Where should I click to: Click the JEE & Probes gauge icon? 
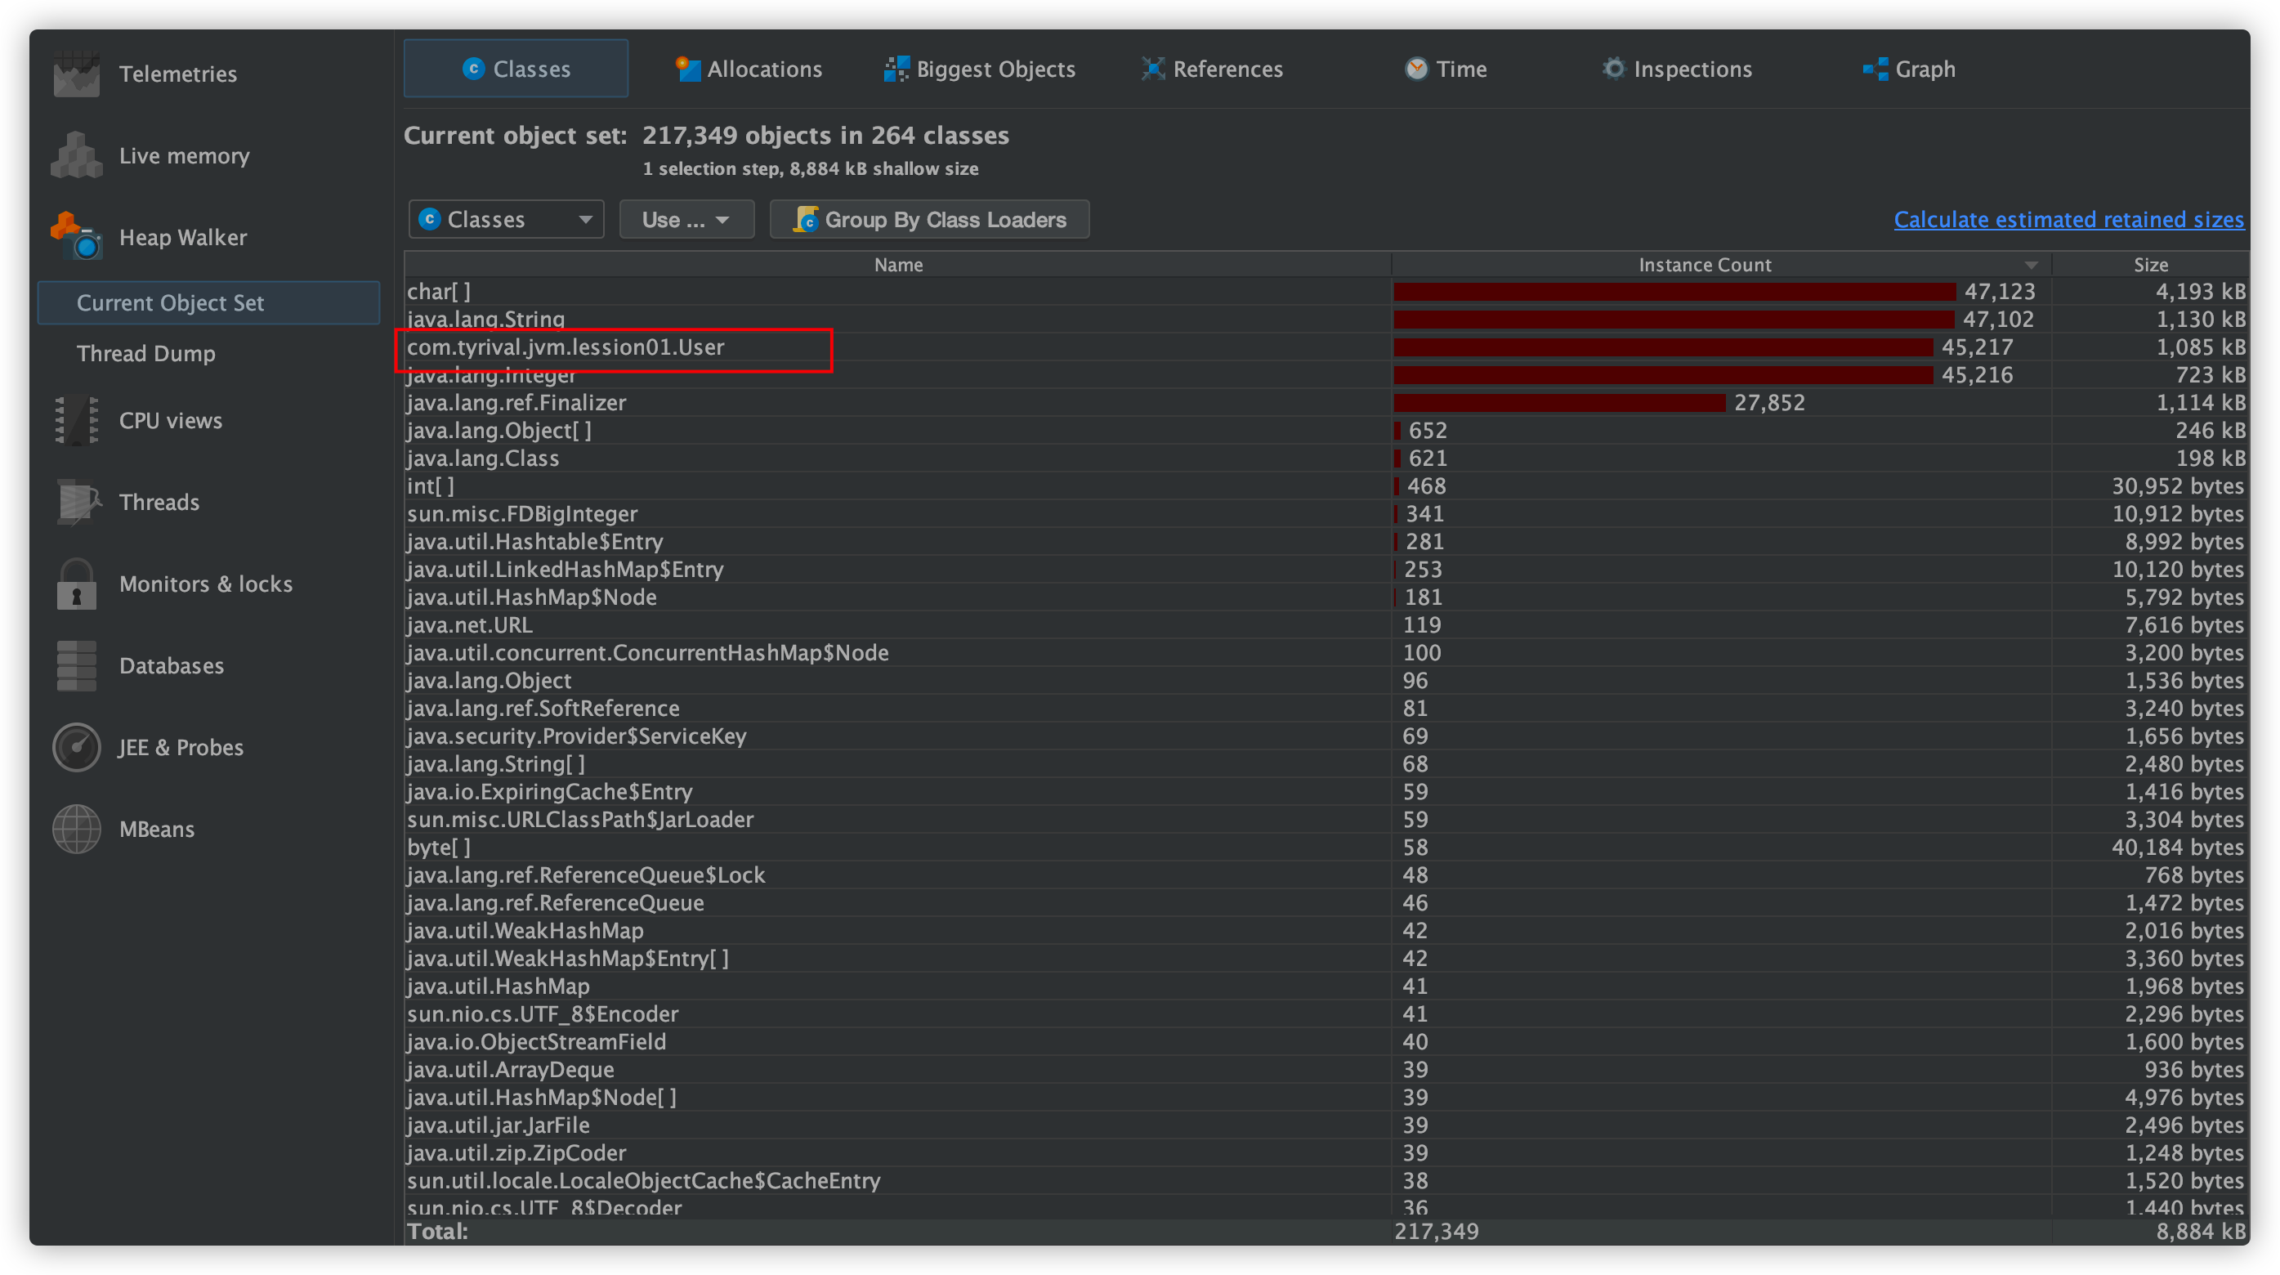[76, 747]
